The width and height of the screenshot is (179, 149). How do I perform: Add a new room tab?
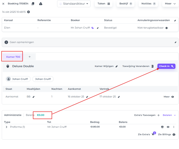[30, 57]
